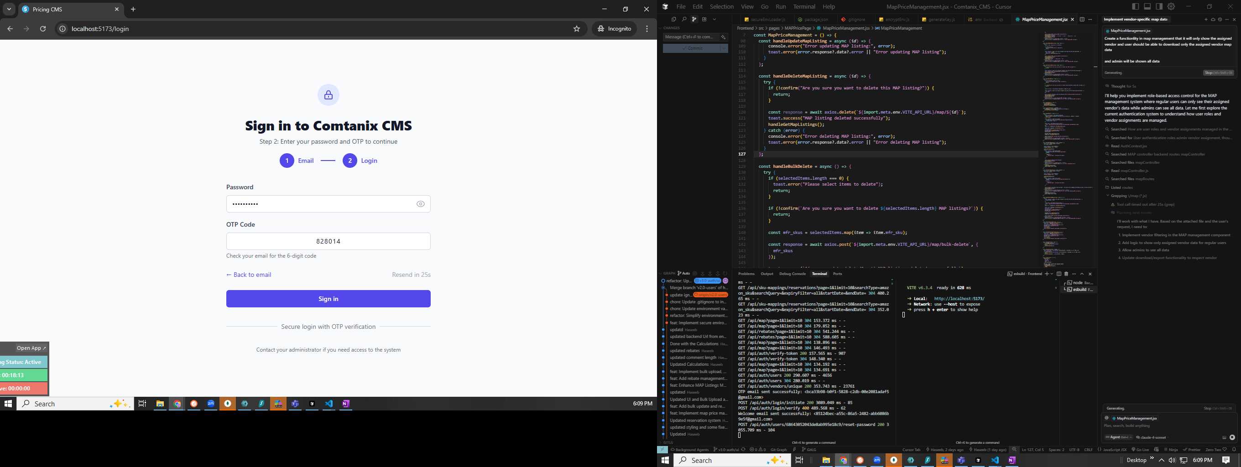Click stop circle button in chat input
The width and height of the screenshot is (1241, 467).
(x=1232, y=438)
